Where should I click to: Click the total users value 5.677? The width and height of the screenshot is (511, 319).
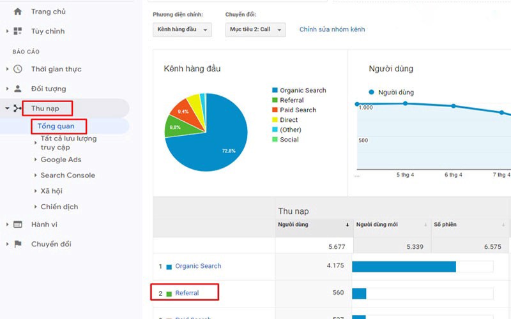pyautogui.click(x=337, y=247)
